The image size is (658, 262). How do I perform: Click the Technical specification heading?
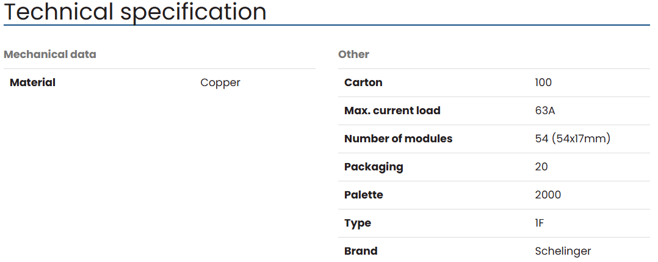[x=135, y=12]
